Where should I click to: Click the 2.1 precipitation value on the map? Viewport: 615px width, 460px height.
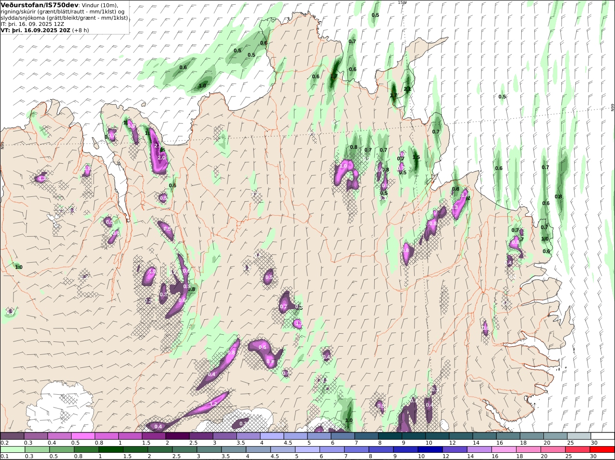tap(407, 89)
